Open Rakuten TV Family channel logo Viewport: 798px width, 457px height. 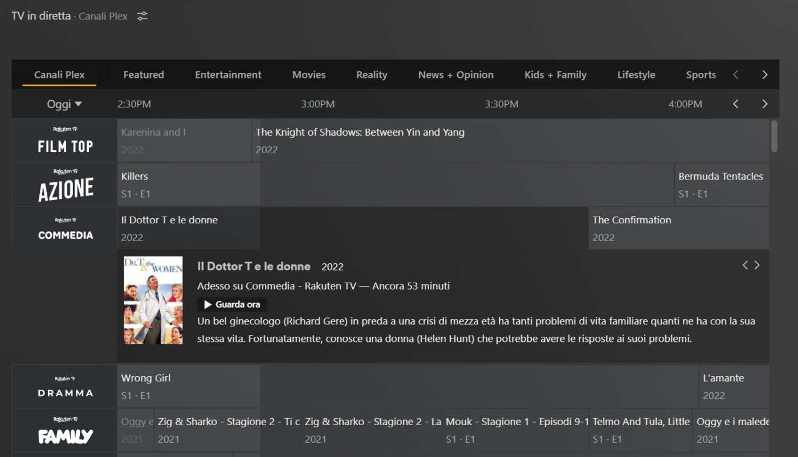[x=65, y=430]
